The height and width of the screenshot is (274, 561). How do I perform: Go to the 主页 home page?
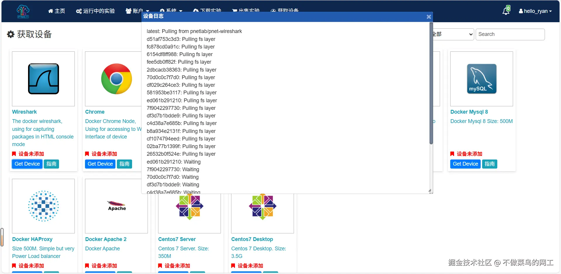pyautogui.click(x=57, y=11)
